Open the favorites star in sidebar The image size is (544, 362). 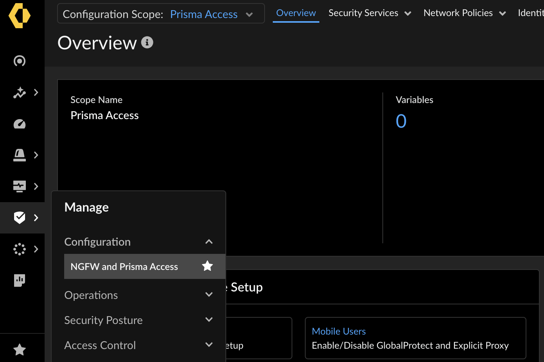pos(20,349)
